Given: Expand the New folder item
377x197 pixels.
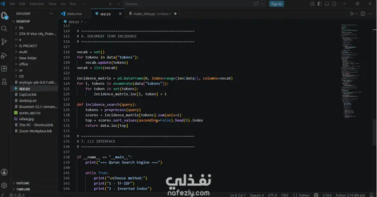Looking at the screenshot, I should coord(28,58).
